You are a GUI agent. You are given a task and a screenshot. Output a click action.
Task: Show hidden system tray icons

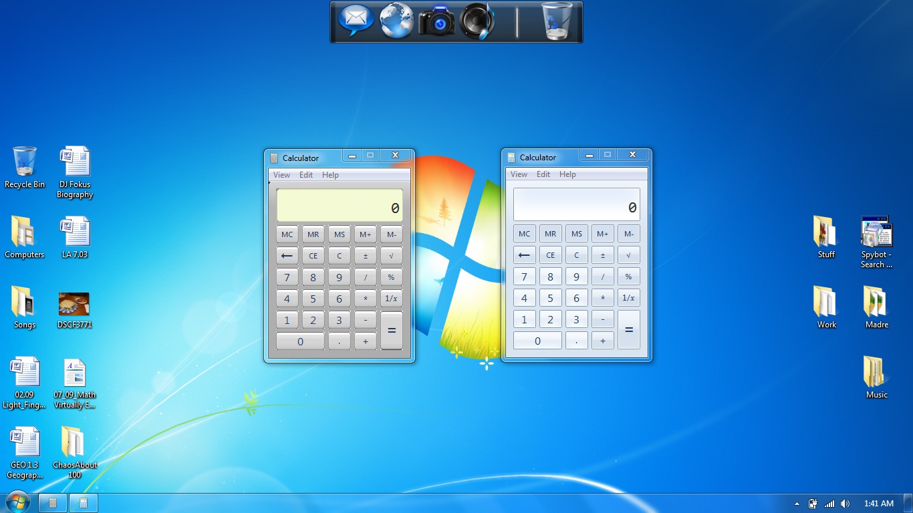click(x=797, y=504)
